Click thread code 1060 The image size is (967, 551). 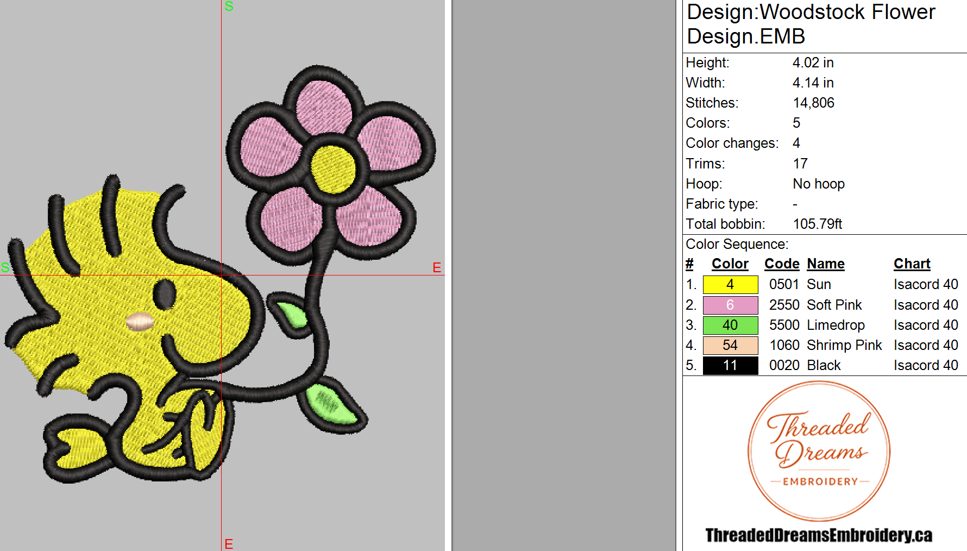784,345
